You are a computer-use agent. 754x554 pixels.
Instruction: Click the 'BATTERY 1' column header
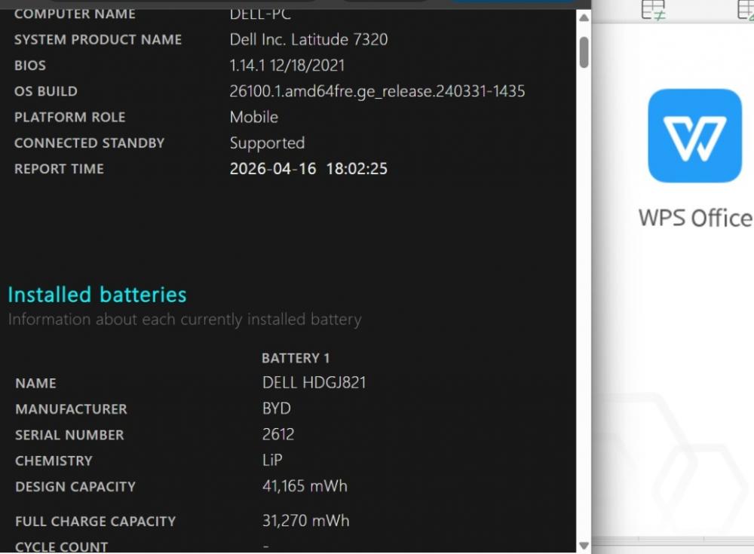(296, 358)
